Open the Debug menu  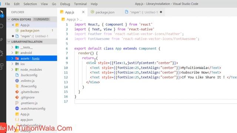65,4
